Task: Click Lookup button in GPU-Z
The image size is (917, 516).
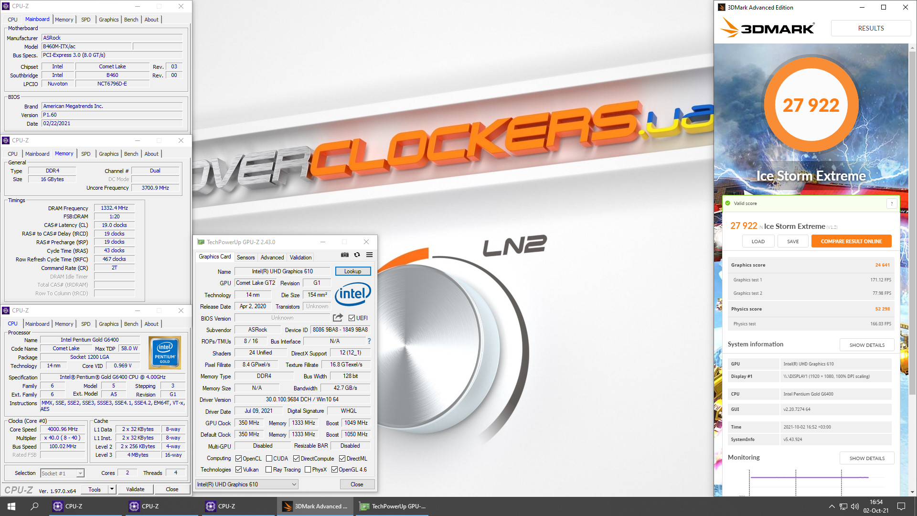Action: pyautogui.click(x=353, y=271)
